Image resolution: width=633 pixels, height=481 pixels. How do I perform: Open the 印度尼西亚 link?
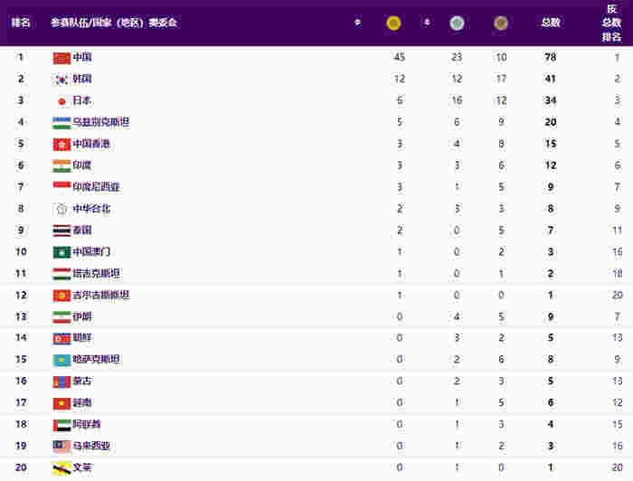[96, 187]
